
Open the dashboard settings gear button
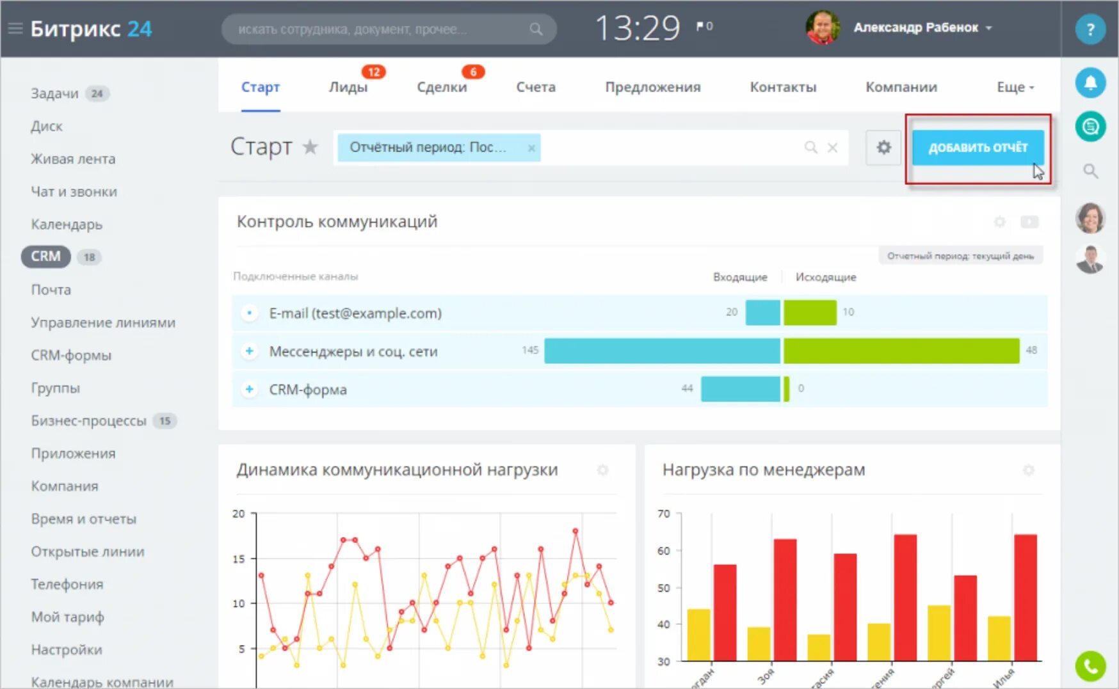pos(883,148)
